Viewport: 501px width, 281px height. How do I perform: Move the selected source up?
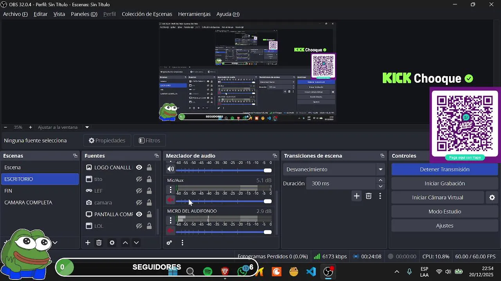(125, 243)
